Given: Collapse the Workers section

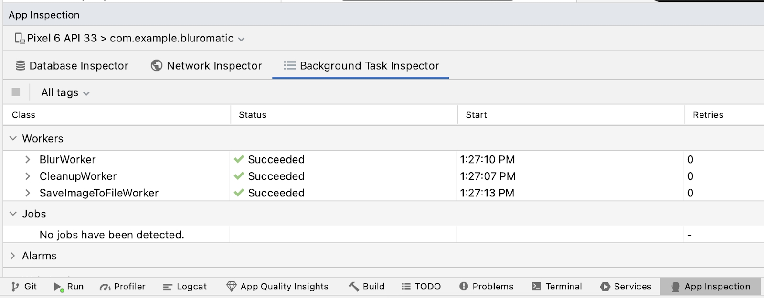Looking at the screenshot, I should click(13, 138).
